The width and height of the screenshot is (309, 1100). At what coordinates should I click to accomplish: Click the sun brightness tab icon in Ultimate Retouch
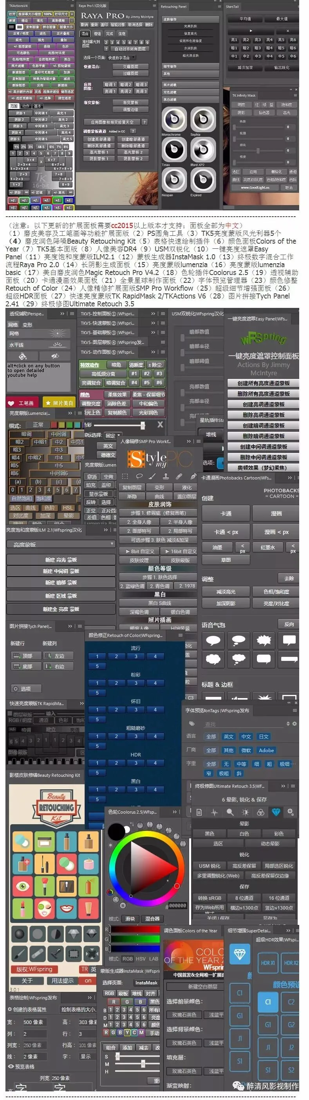[245, 812]
